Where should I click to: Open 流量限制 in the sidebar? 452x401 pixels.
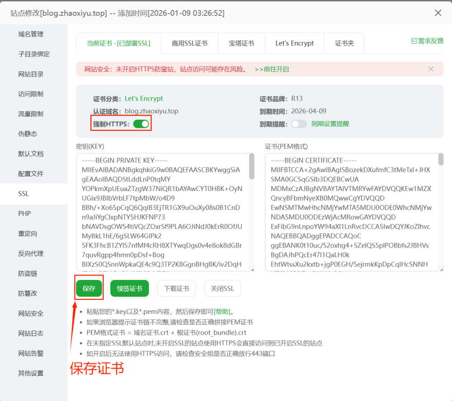31,114
